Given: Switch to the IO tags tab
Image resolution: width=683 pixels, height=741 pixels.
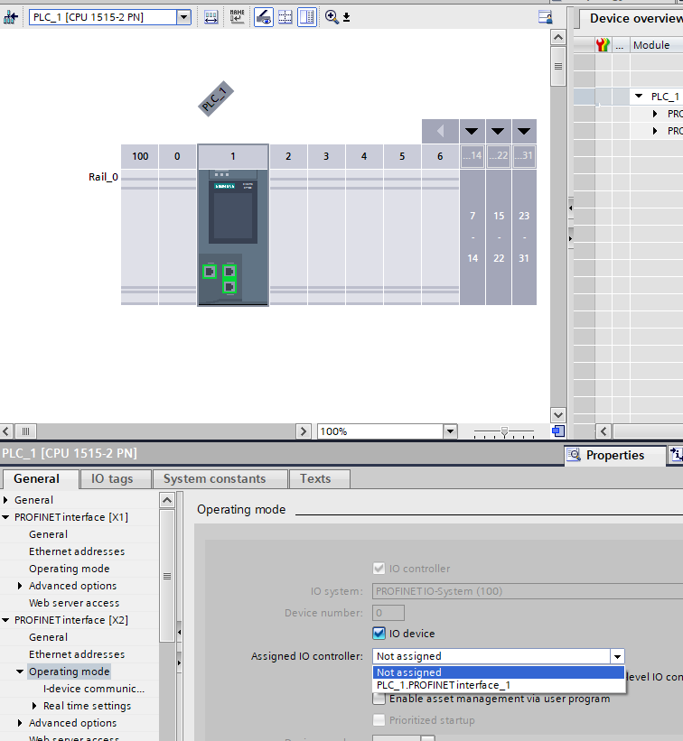Looking at the screenshot, I should [x=112, y=478].
